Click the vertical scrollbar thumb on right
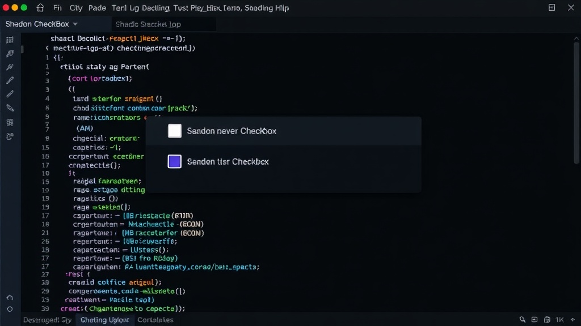The width and height of the screenshot is (581, 326). pyautogui.click(x=576, y=103)
